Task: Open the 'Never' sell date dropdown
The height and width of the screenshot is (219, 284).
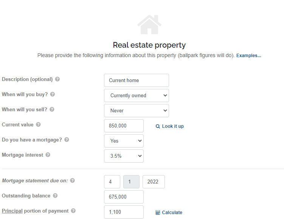Action: pos(137,111)
